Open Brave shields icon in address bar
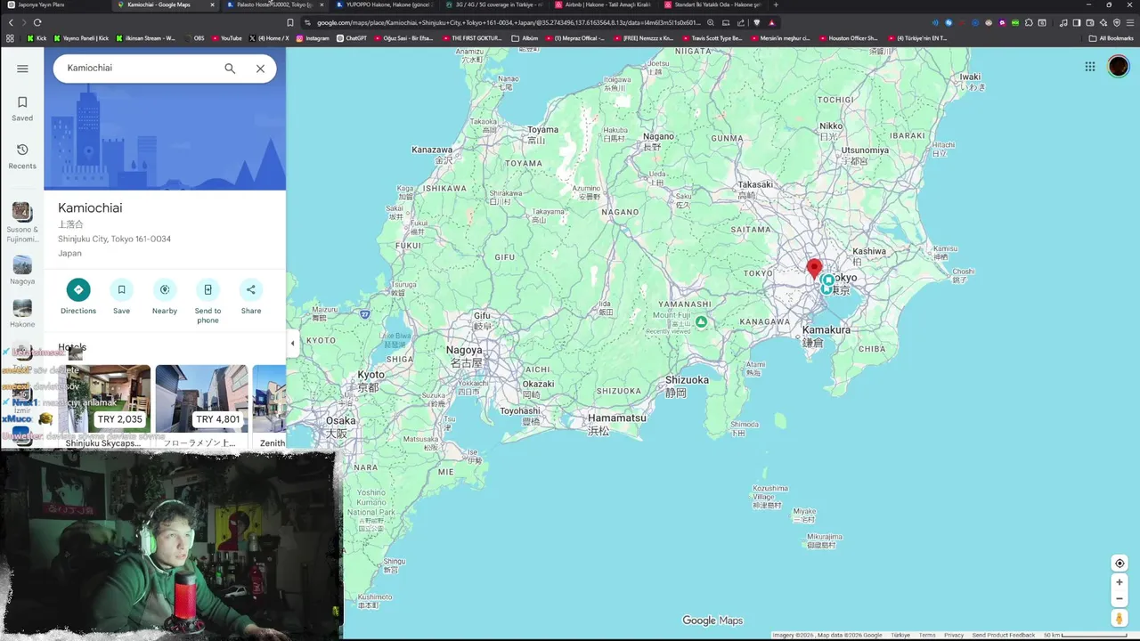Screen dimensions: 1140x641 tap(757, 22)
